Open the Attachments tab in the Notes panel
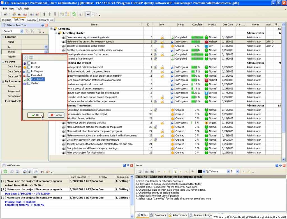The height and width of the screenshot is (219, 287). click(x=178, y=215)
